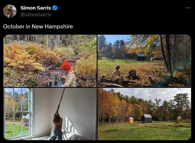Click the blue verified checkmark badge
Screen dimensions: 195x143
55,8
